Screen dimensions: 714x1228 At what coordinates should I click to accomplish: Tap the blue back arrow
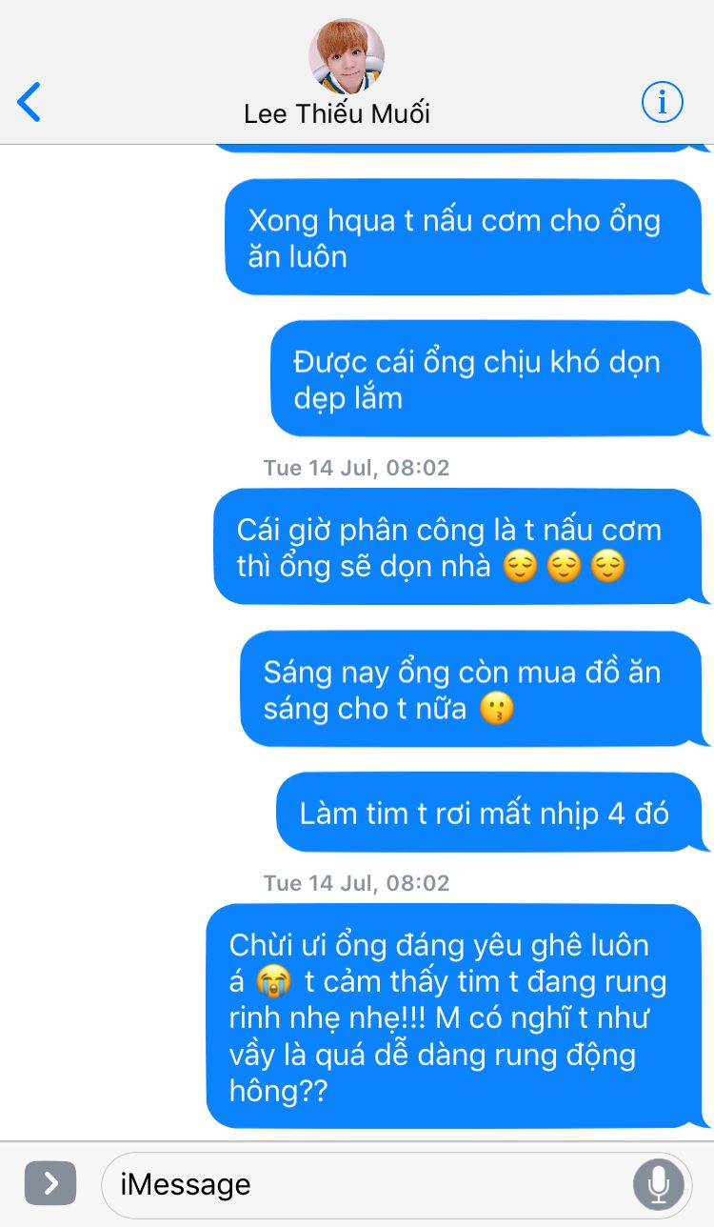click(x=30, y=102)
